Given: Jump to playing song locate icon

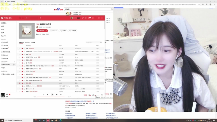Looking at the screenshot, I should click(x=99, y=88).
